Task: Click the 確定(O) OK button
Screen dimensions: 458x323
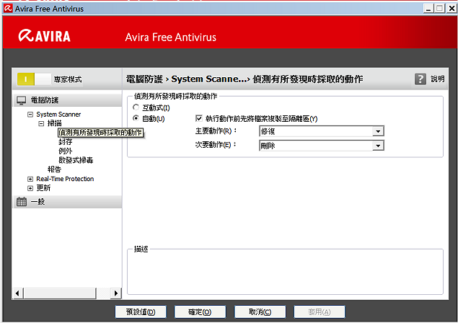Action: point(200,312)
